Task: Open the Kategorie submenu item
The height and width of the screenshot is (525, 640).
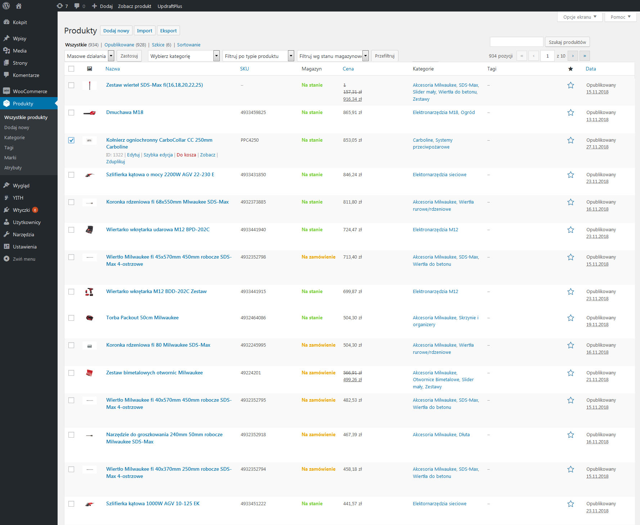Action: [14, 137]
